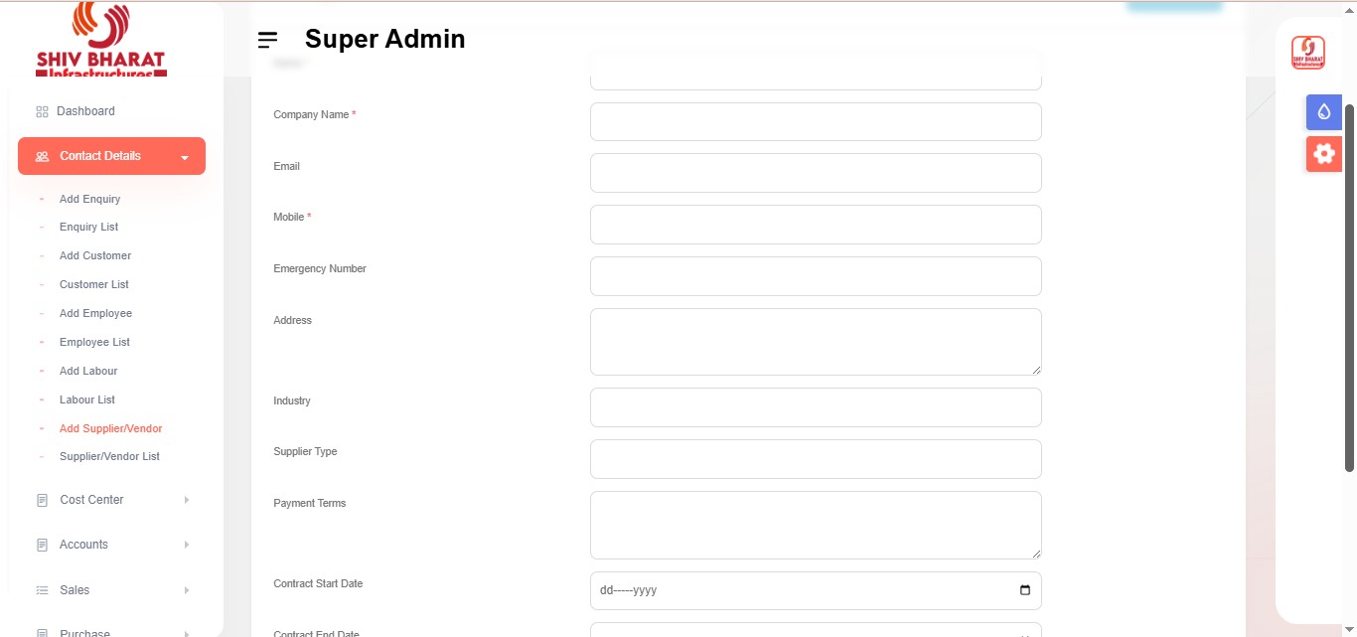The width and height of the screenshot is (1357, 637).
Task: Go to Supplier/Vendor List
Action: (x=109, y=456)
